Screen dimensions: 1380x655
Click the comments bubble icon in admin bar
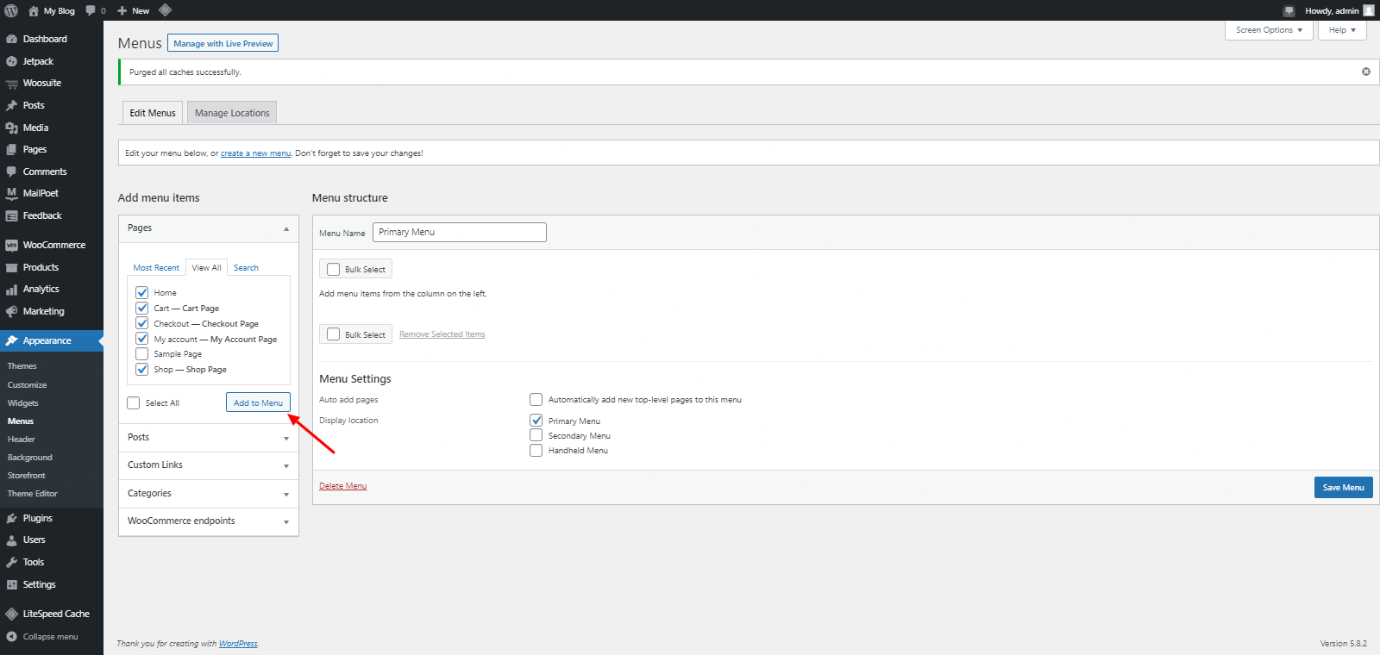91,10
